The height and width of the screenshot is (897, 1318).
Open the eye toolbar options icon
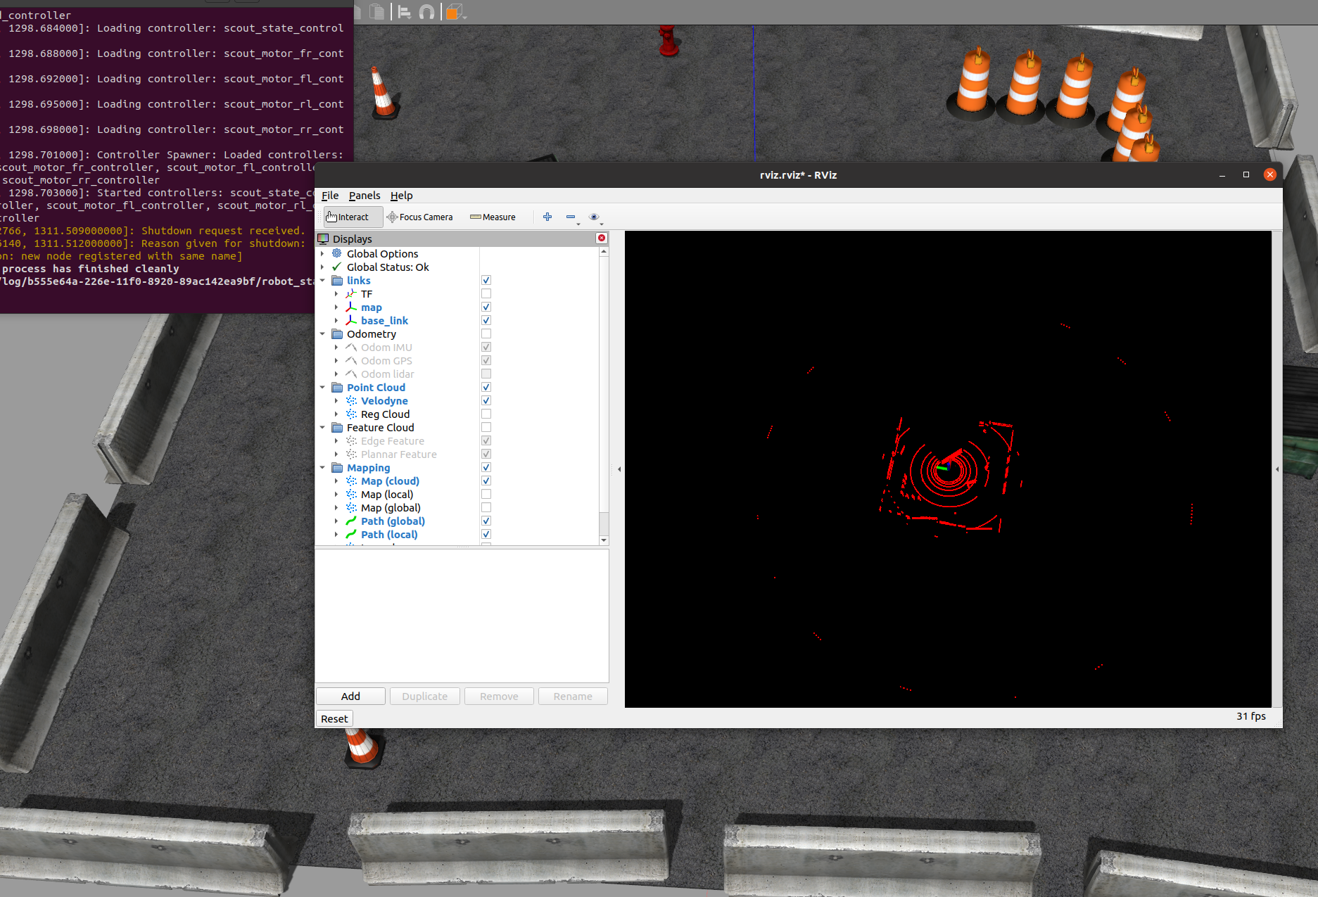pos(594,217)
